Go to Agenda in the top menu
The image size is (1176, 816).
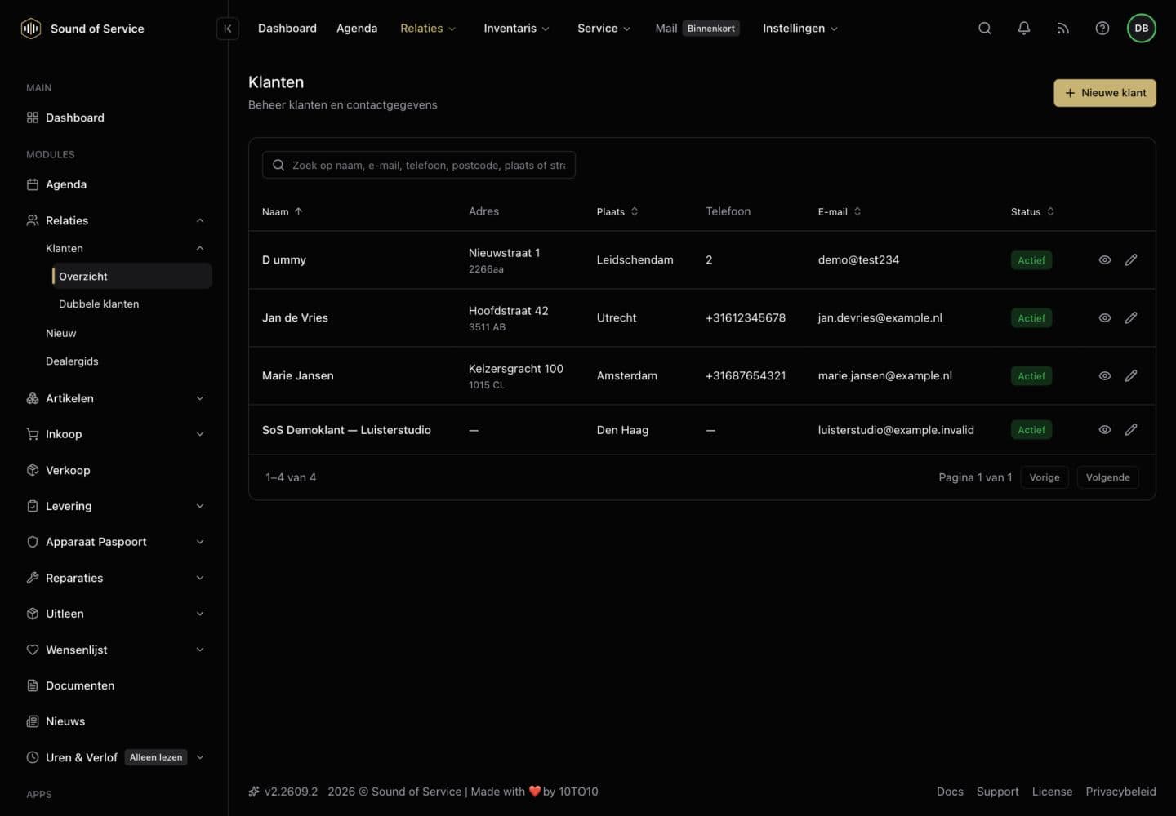point(357,29)
